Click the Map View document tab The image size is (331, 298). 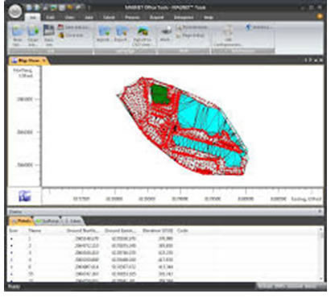tap(29, 60)
